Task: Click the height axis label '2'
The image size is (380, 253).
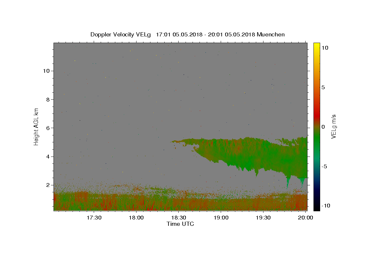Action: point(48,185)
